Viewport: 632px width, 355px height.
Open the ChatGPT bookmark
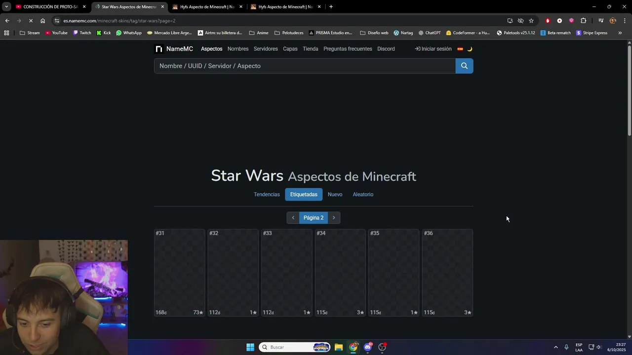430,33
